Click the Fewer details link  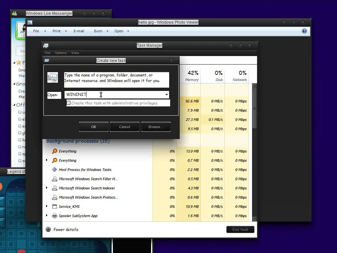tap(66, 230)
